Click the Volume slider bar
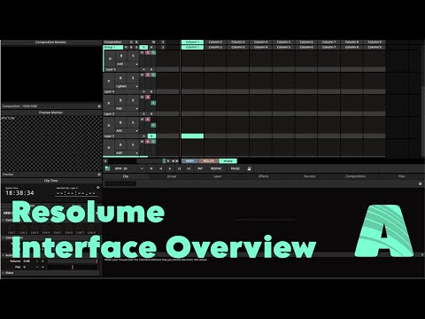Viewport: 425px width, 319px height. pos(73,261)
